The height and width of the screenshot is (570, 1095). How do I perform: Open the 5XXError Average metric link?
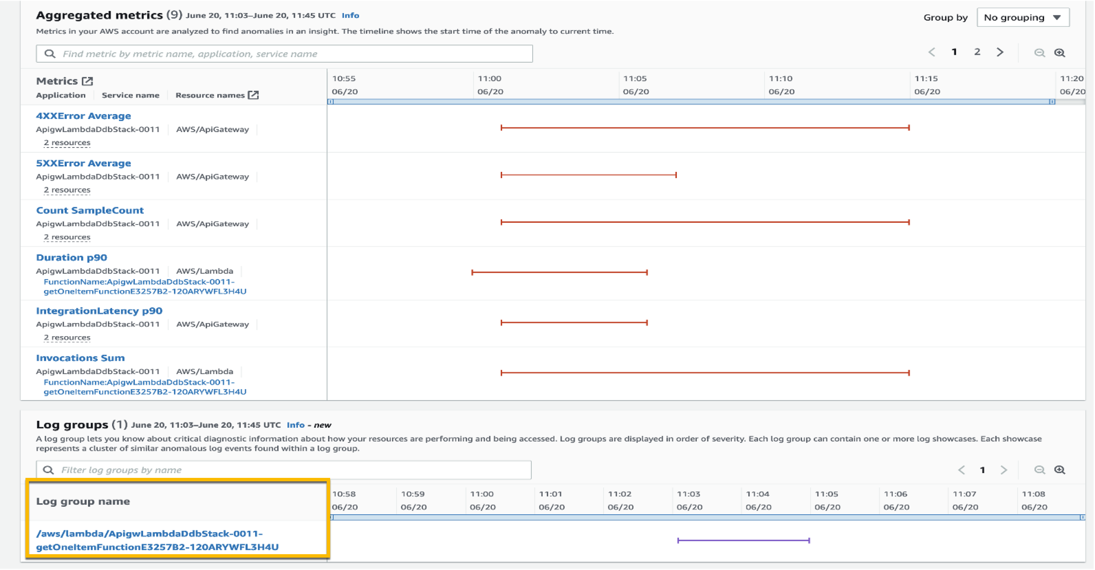pyautogui.click(x=83, y=163)
